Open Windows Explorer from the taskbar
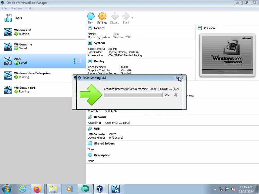The width and height of the screenshot is (259, 194). coord(53,189)
